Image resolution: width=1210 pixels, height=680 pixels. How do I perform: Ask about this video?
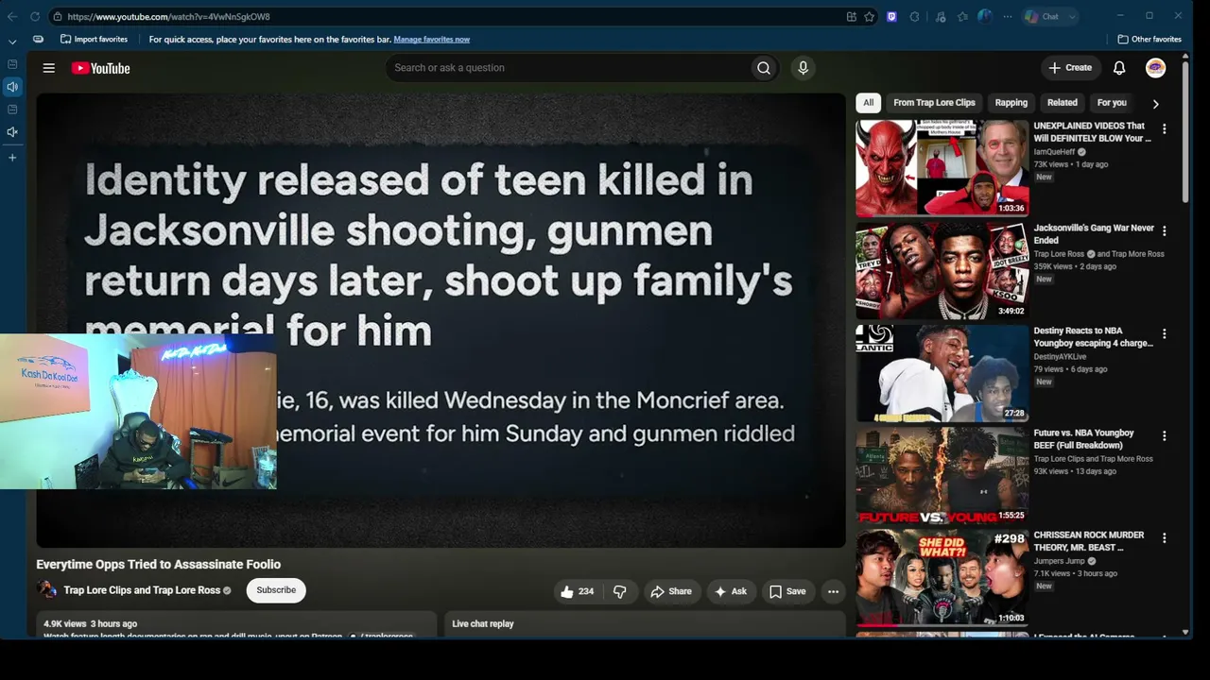coord(731,591)
